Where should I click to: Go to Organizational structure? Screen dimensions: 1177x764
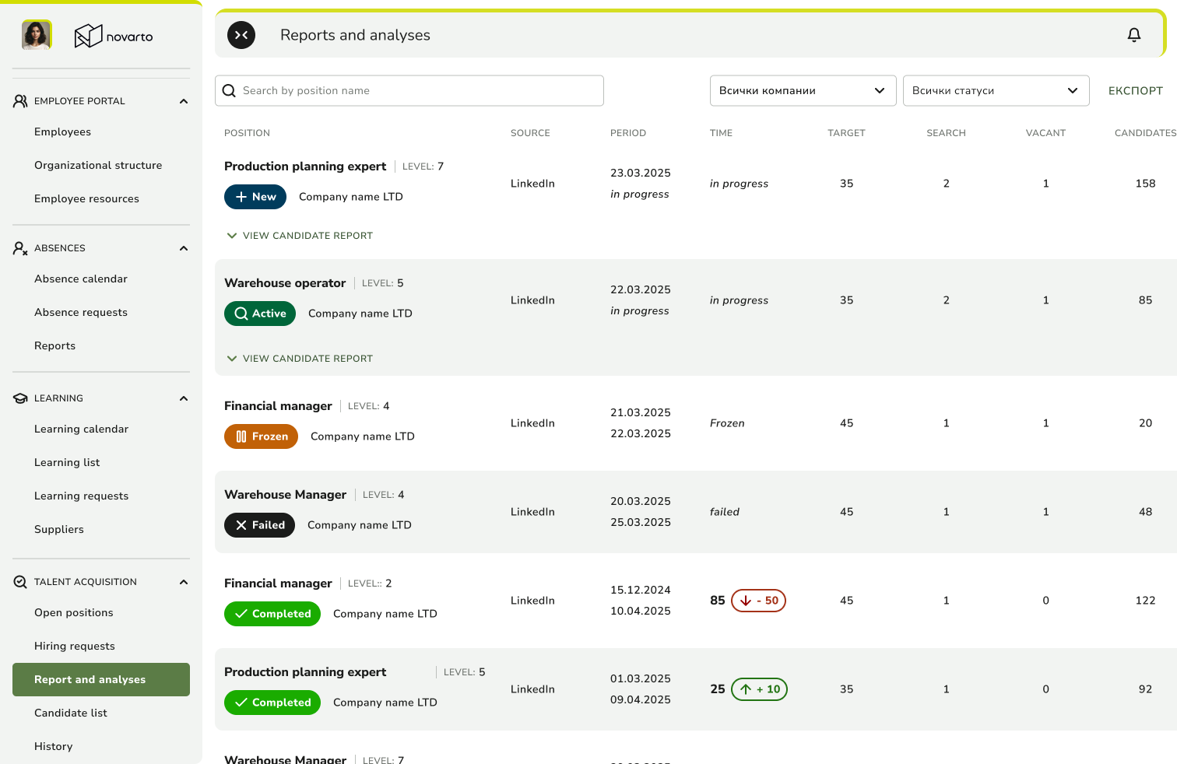pyautogui.click(x=98, y=166)
